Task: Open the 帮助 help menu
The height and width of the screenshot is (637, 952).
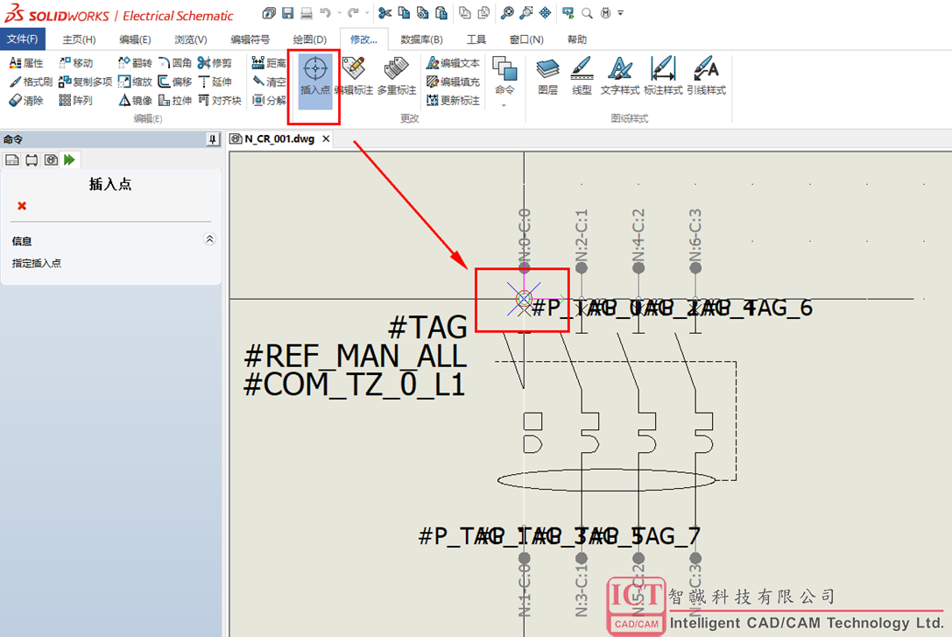Action: pyautogui.click(x=577, y=39)
